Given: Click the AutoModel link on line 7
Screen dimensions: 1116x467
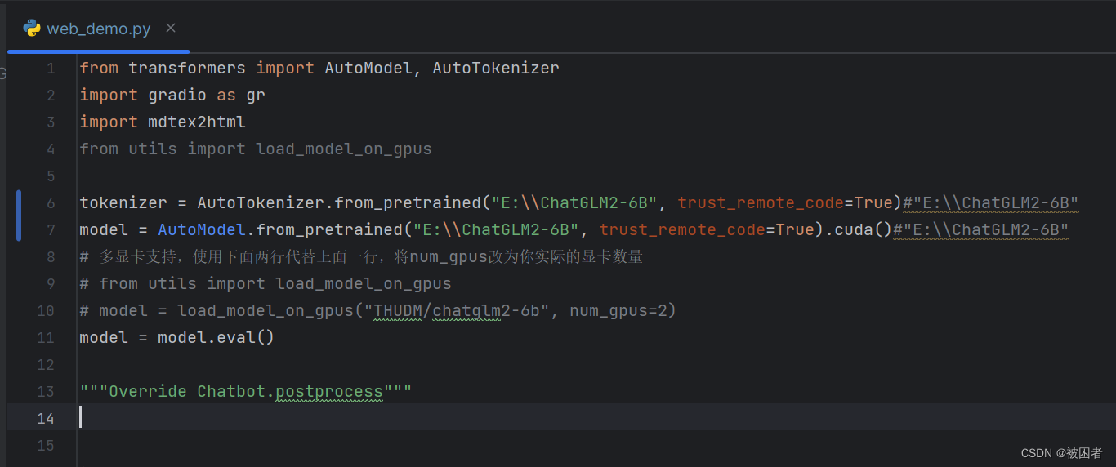Looking at the screenshot, I should 202,230.
